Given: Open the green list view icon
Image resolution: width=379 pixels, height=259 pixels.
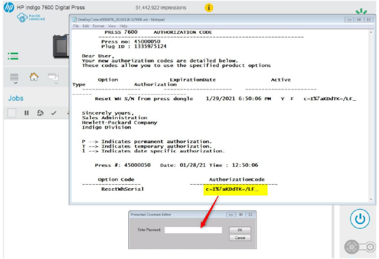Looking at the screenshot, I should (13, 56).
